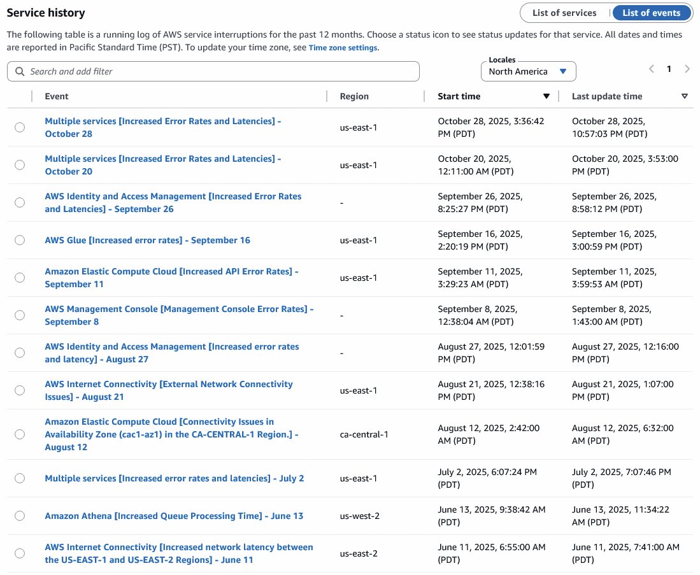Open the Time zone settings link
Image resolution: width=700 pixels, height=575 pixels.
[343, 48]
